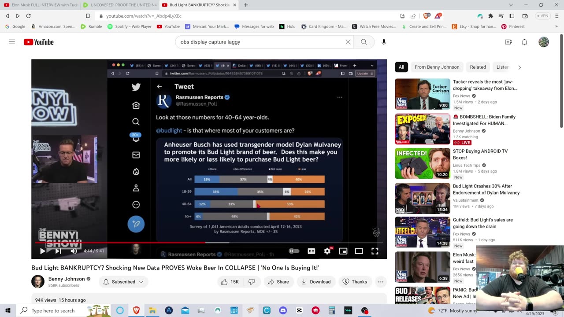Bookmark this page icon in address bar
The image size is (564, 317).
tap(88, 16)
